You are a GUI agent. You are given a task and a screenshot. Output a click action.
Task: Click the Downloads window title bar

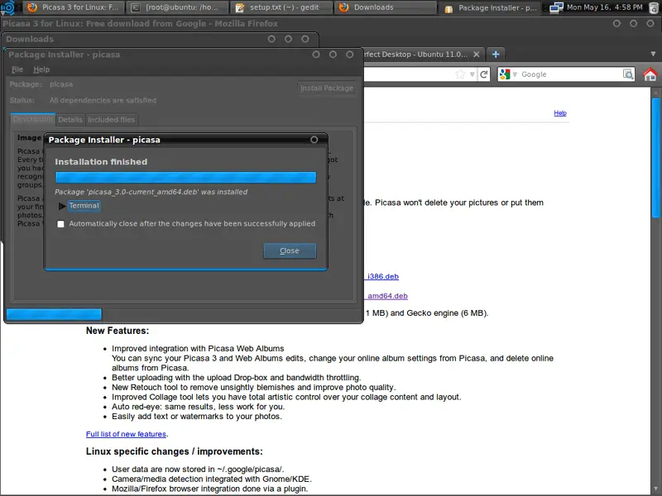(160, 39)
